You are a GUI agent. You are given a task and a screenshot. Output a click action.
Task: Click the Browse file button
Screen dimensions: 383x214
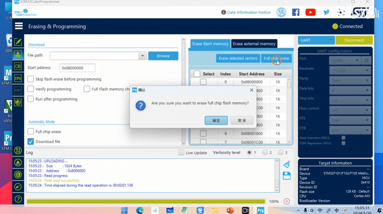[x=163, y=56]
